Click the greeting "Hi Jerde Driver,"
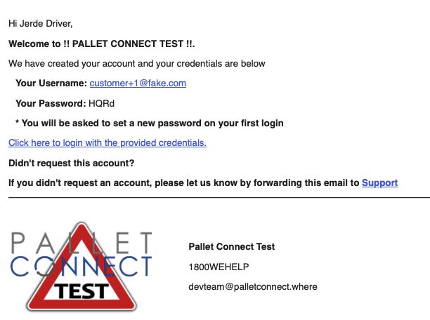The width and height of the screenshot is (430, 320). click(40, 23)
